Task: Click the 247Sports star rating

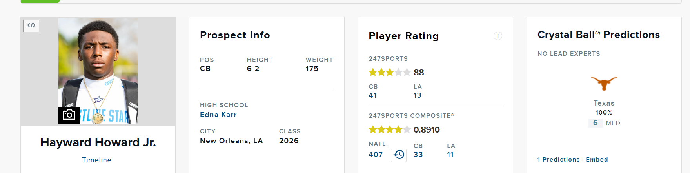Action: tap(390, 72)
